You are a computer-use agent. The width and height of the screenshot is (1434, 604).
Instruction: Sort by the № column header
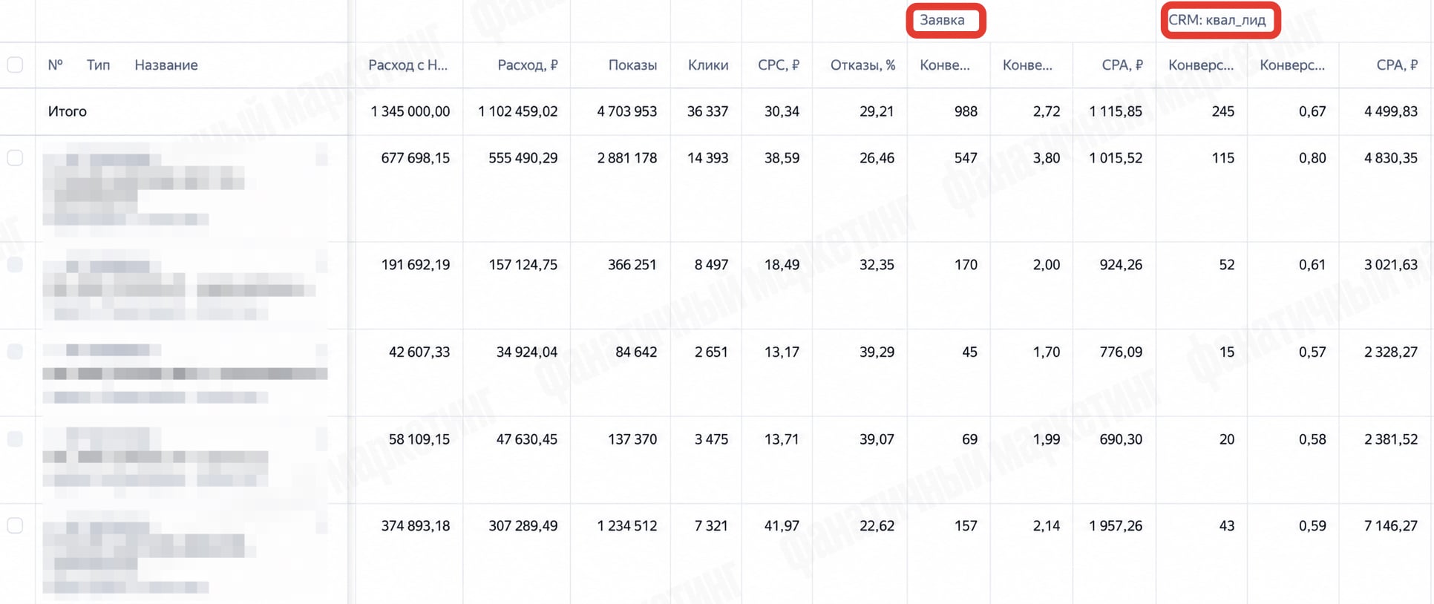pyautogui.click(x=55, y=65)
